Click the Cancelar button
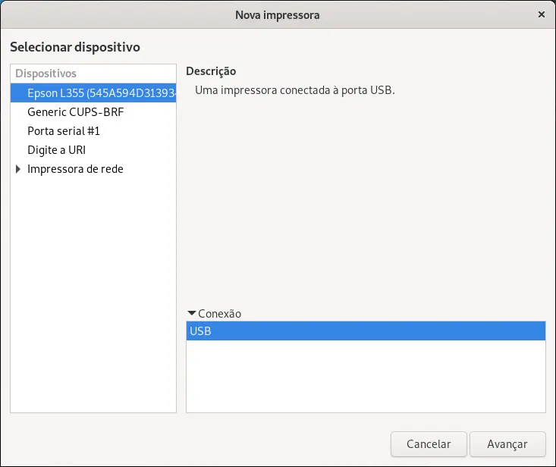 tap(429, 444)
